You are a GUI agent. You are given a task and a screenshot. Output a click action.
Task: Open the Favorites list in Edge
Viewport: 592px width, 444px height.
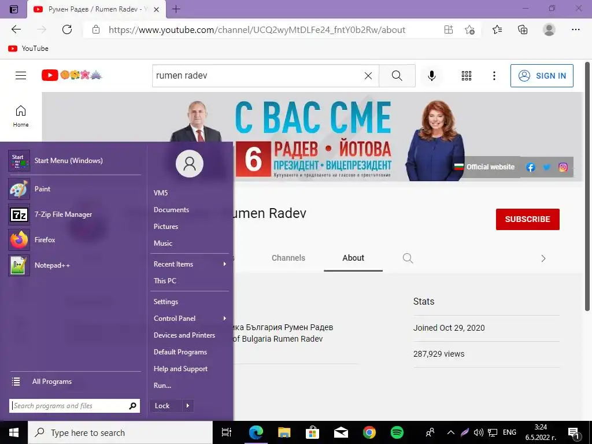pos(497,29)
